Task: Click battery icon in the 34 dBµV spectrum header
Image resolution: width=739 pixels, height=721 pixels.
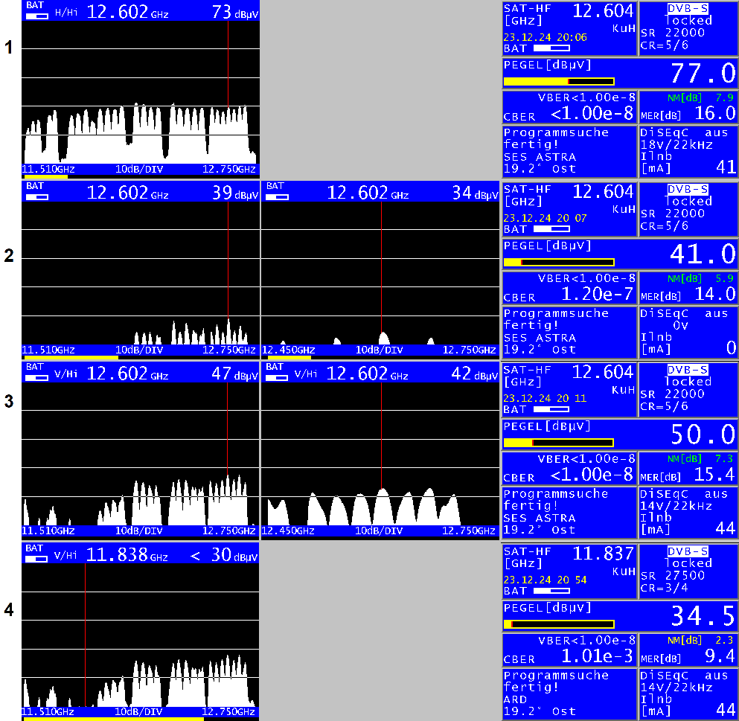Action: pyautogui.click(x=276, y=196)
